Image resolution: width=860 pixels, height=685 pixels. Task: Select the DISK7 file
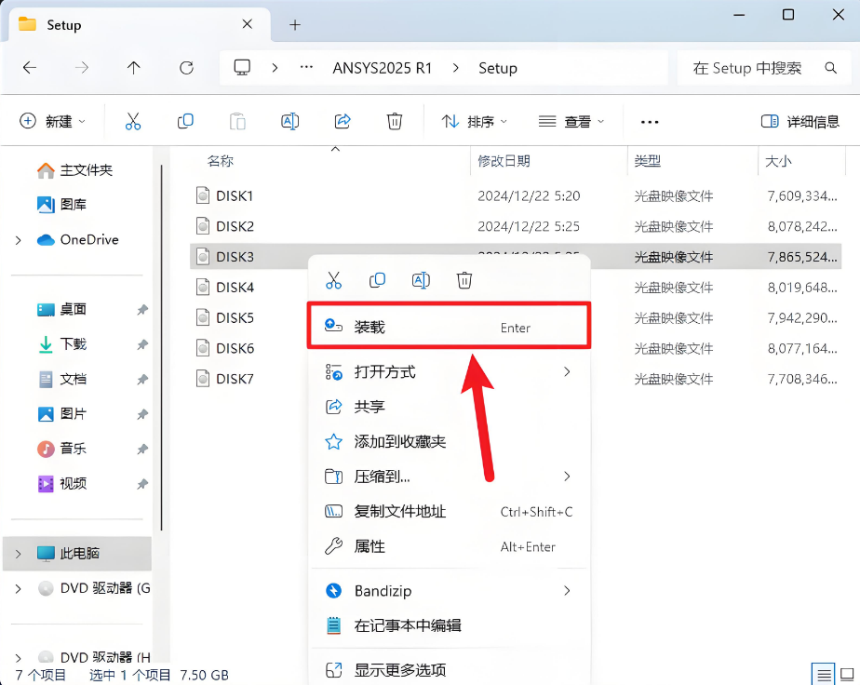point(248,379)
